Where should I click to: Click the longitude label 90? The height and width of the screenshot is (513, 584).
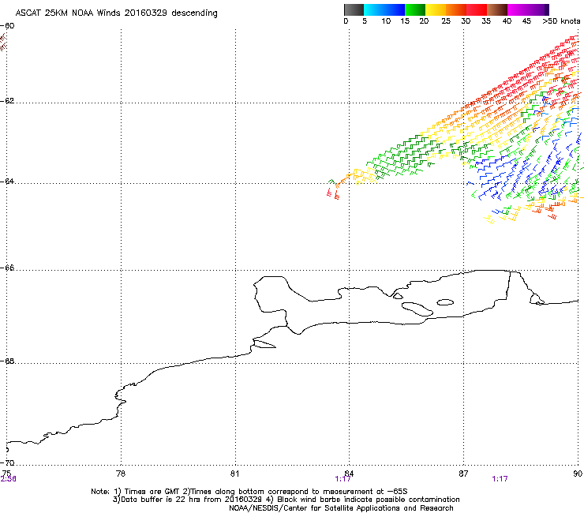[578, 474]
